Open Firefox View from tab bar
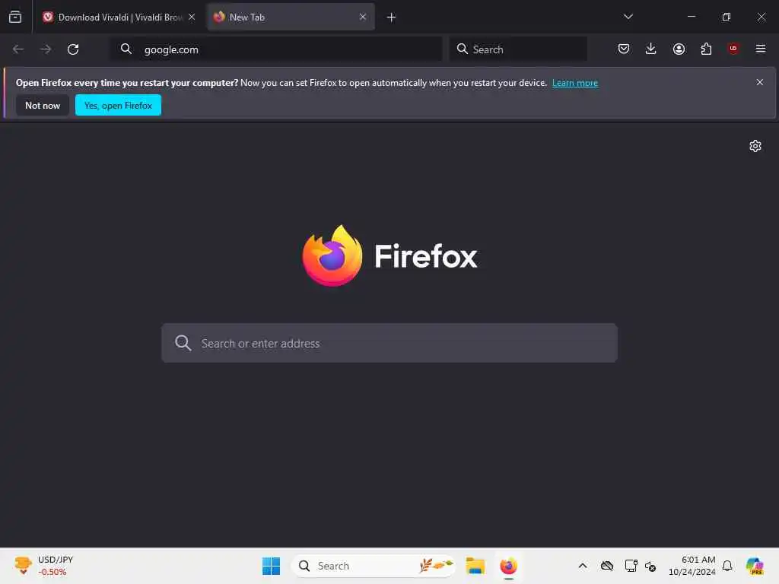Screen dimensions: 779x584 coord(15,17)
